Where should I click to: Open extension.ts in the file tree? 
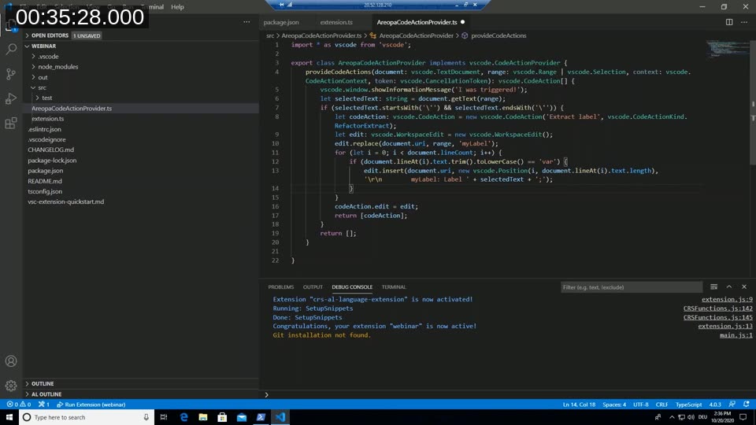[48, 119]
